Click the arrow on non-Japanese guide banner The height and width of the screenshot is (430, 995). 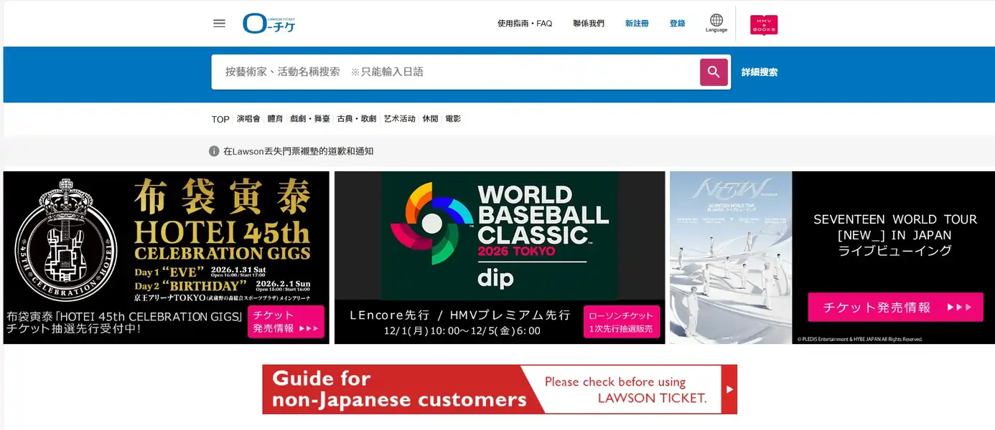[729, 389]
